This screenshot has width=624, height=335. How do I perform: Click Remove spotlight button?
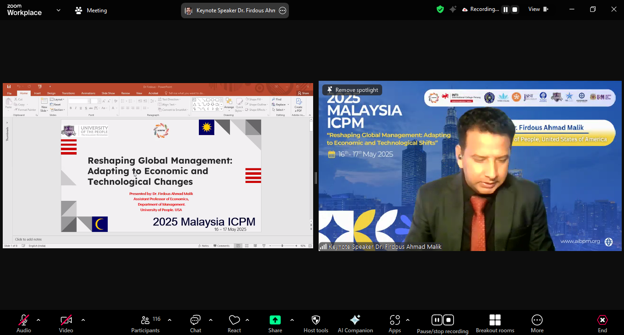352,90
